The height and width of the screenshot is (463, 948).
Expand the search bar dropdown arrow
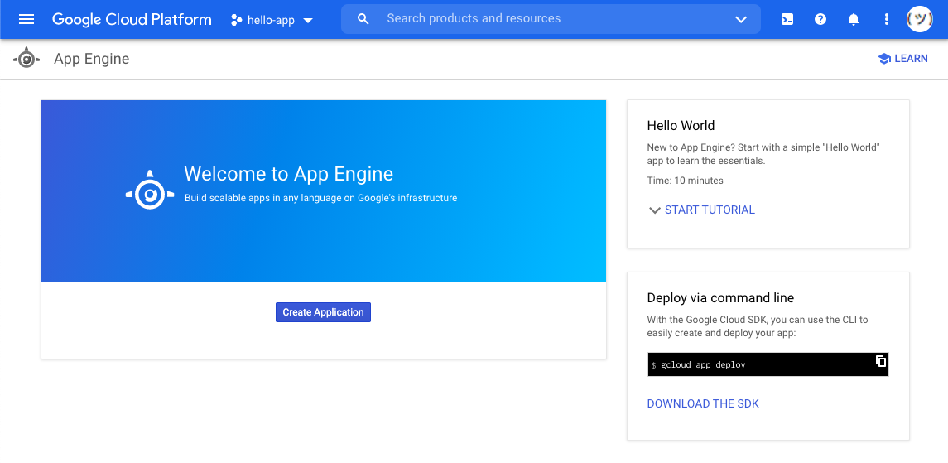[741, 19]
